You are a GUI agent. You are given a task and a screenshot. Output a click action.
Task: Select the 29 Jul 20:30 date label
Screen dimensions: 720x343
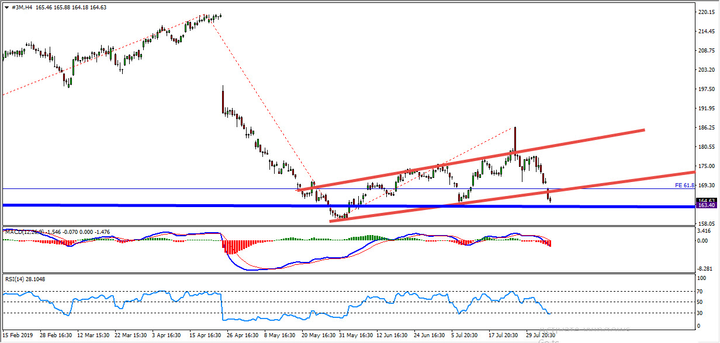point(538,335)
